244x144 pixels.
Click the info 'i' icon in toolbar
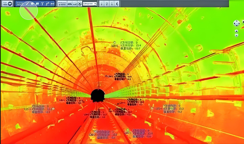pyautogui.click(x=102, y=4)
